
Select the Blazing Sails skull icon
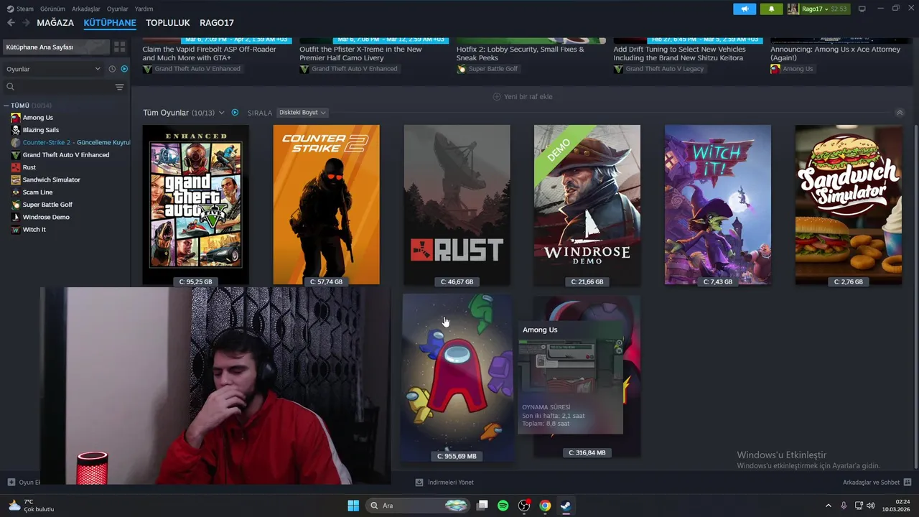coord(16,130)
